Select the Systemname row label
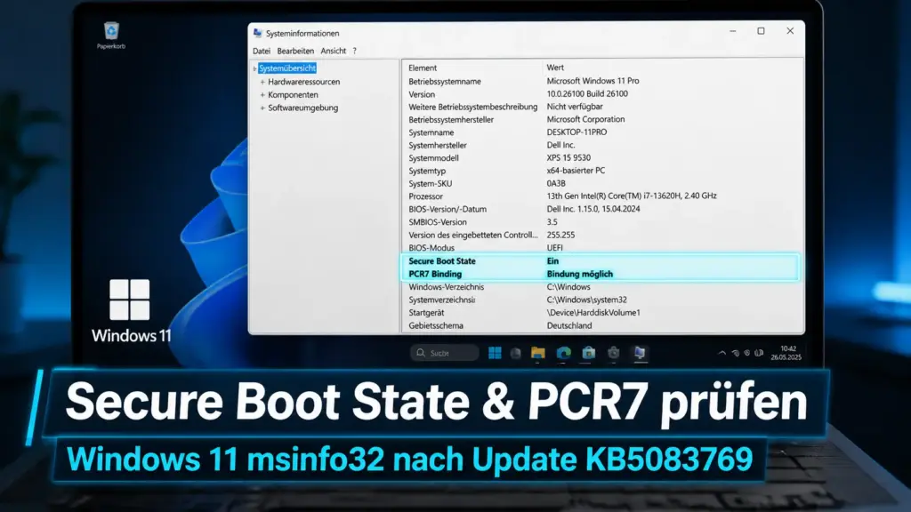 (431, 132)
